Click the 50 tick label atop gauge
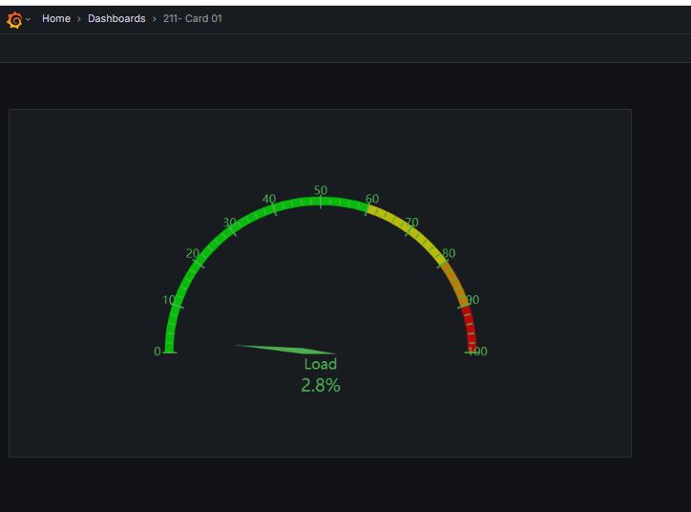 321,190
